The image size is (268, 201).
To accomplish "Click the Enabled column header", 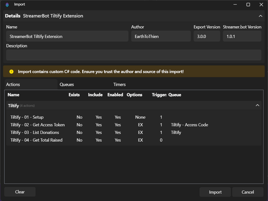I will (115, 95).
